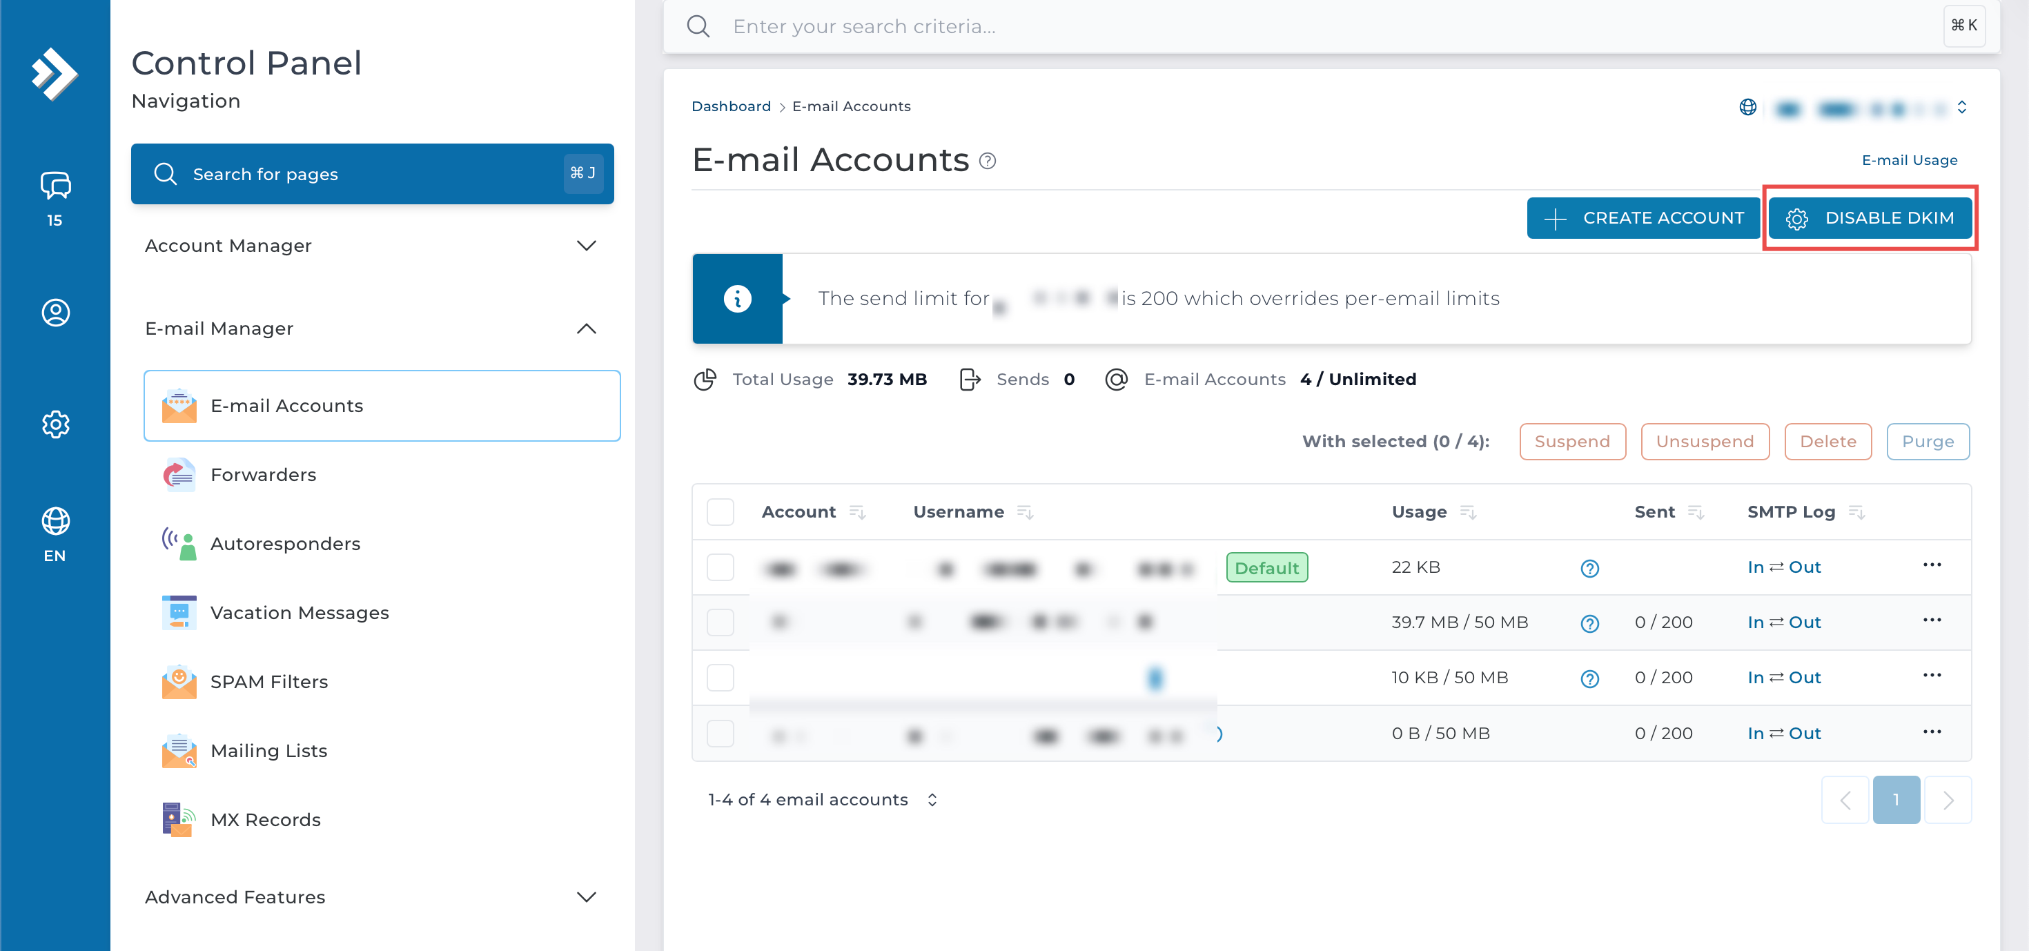
Task: Collapse the E-mail Manager section
Action: (x=586, y=329)
